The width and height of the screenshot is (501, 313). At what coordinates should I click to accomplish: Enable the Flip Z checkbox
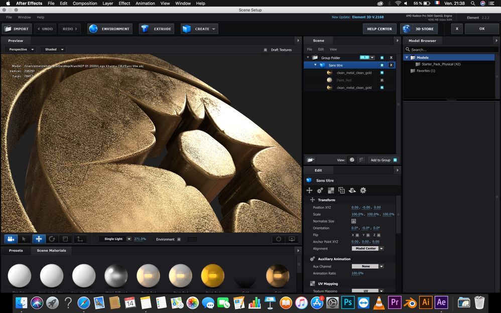(379, 235)
